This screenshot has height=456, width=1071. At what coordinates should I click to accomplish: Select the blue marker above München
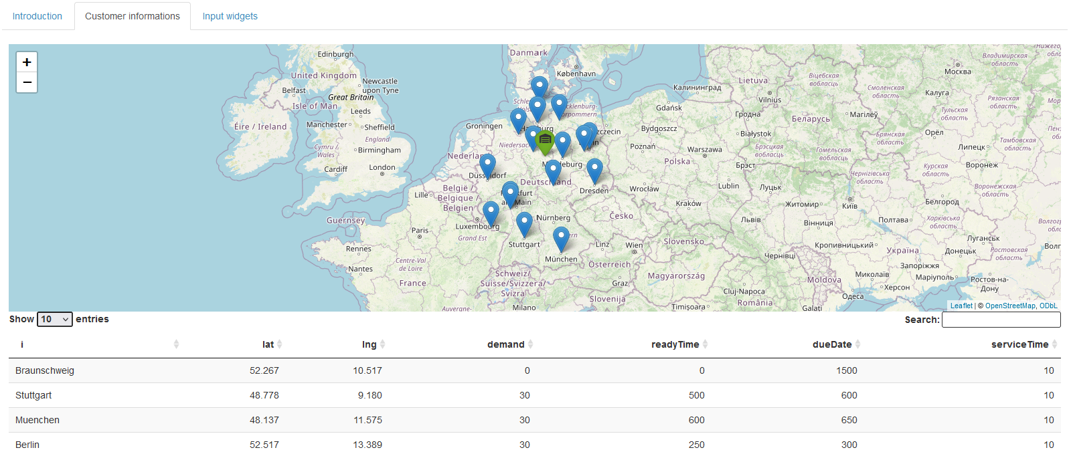(561, 237)
